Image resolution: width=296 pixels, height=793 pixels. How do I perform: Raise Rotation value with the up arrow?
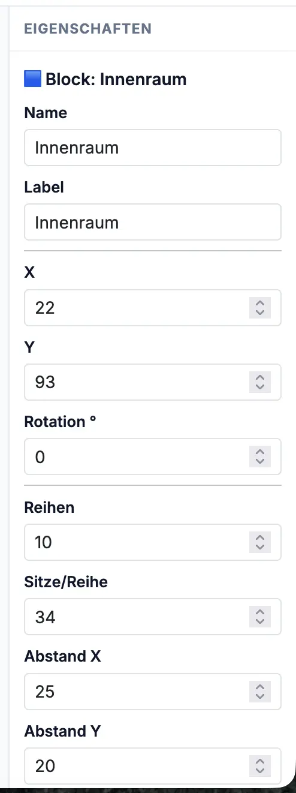click(x=259, y=452)
